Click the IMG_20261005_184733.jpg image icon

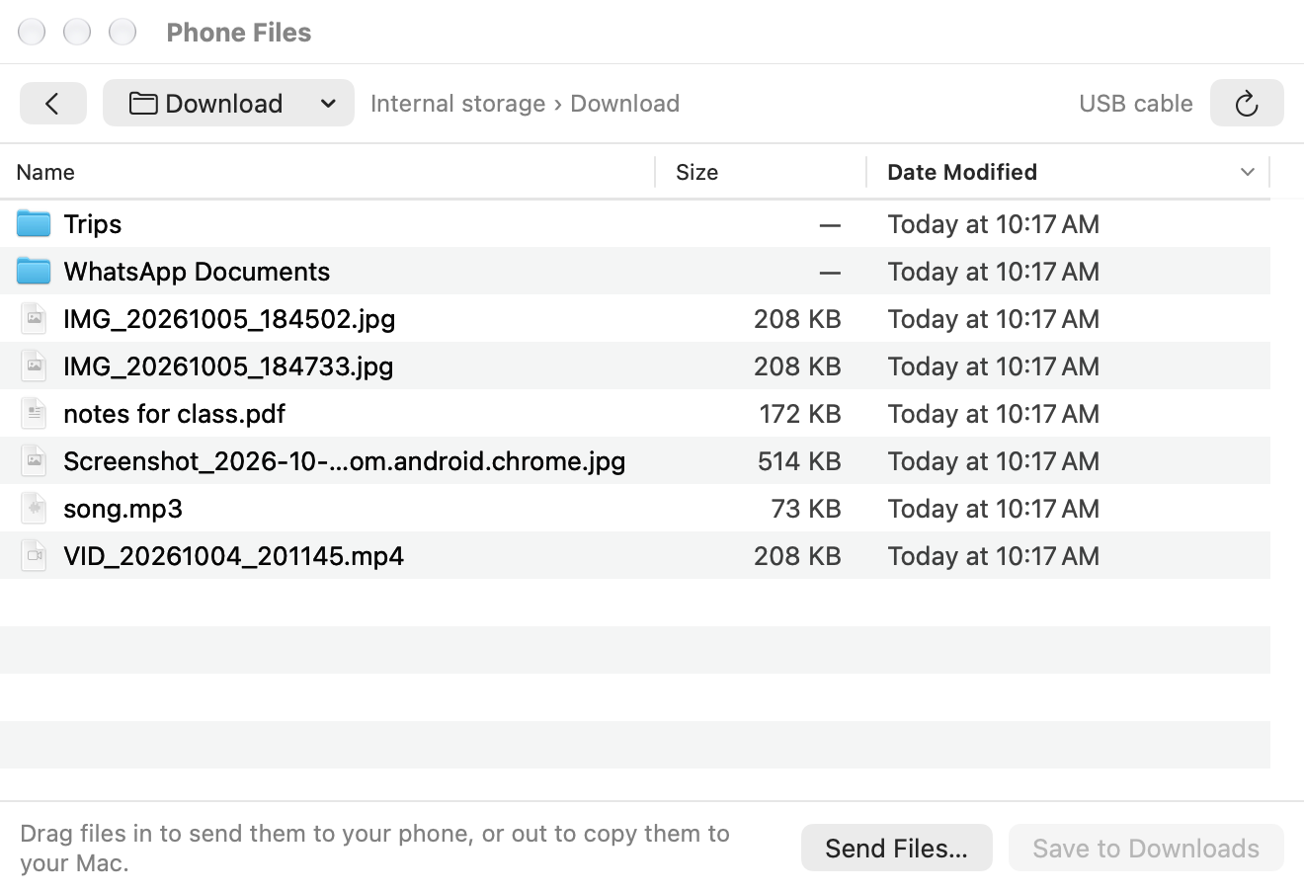[35, 365]
